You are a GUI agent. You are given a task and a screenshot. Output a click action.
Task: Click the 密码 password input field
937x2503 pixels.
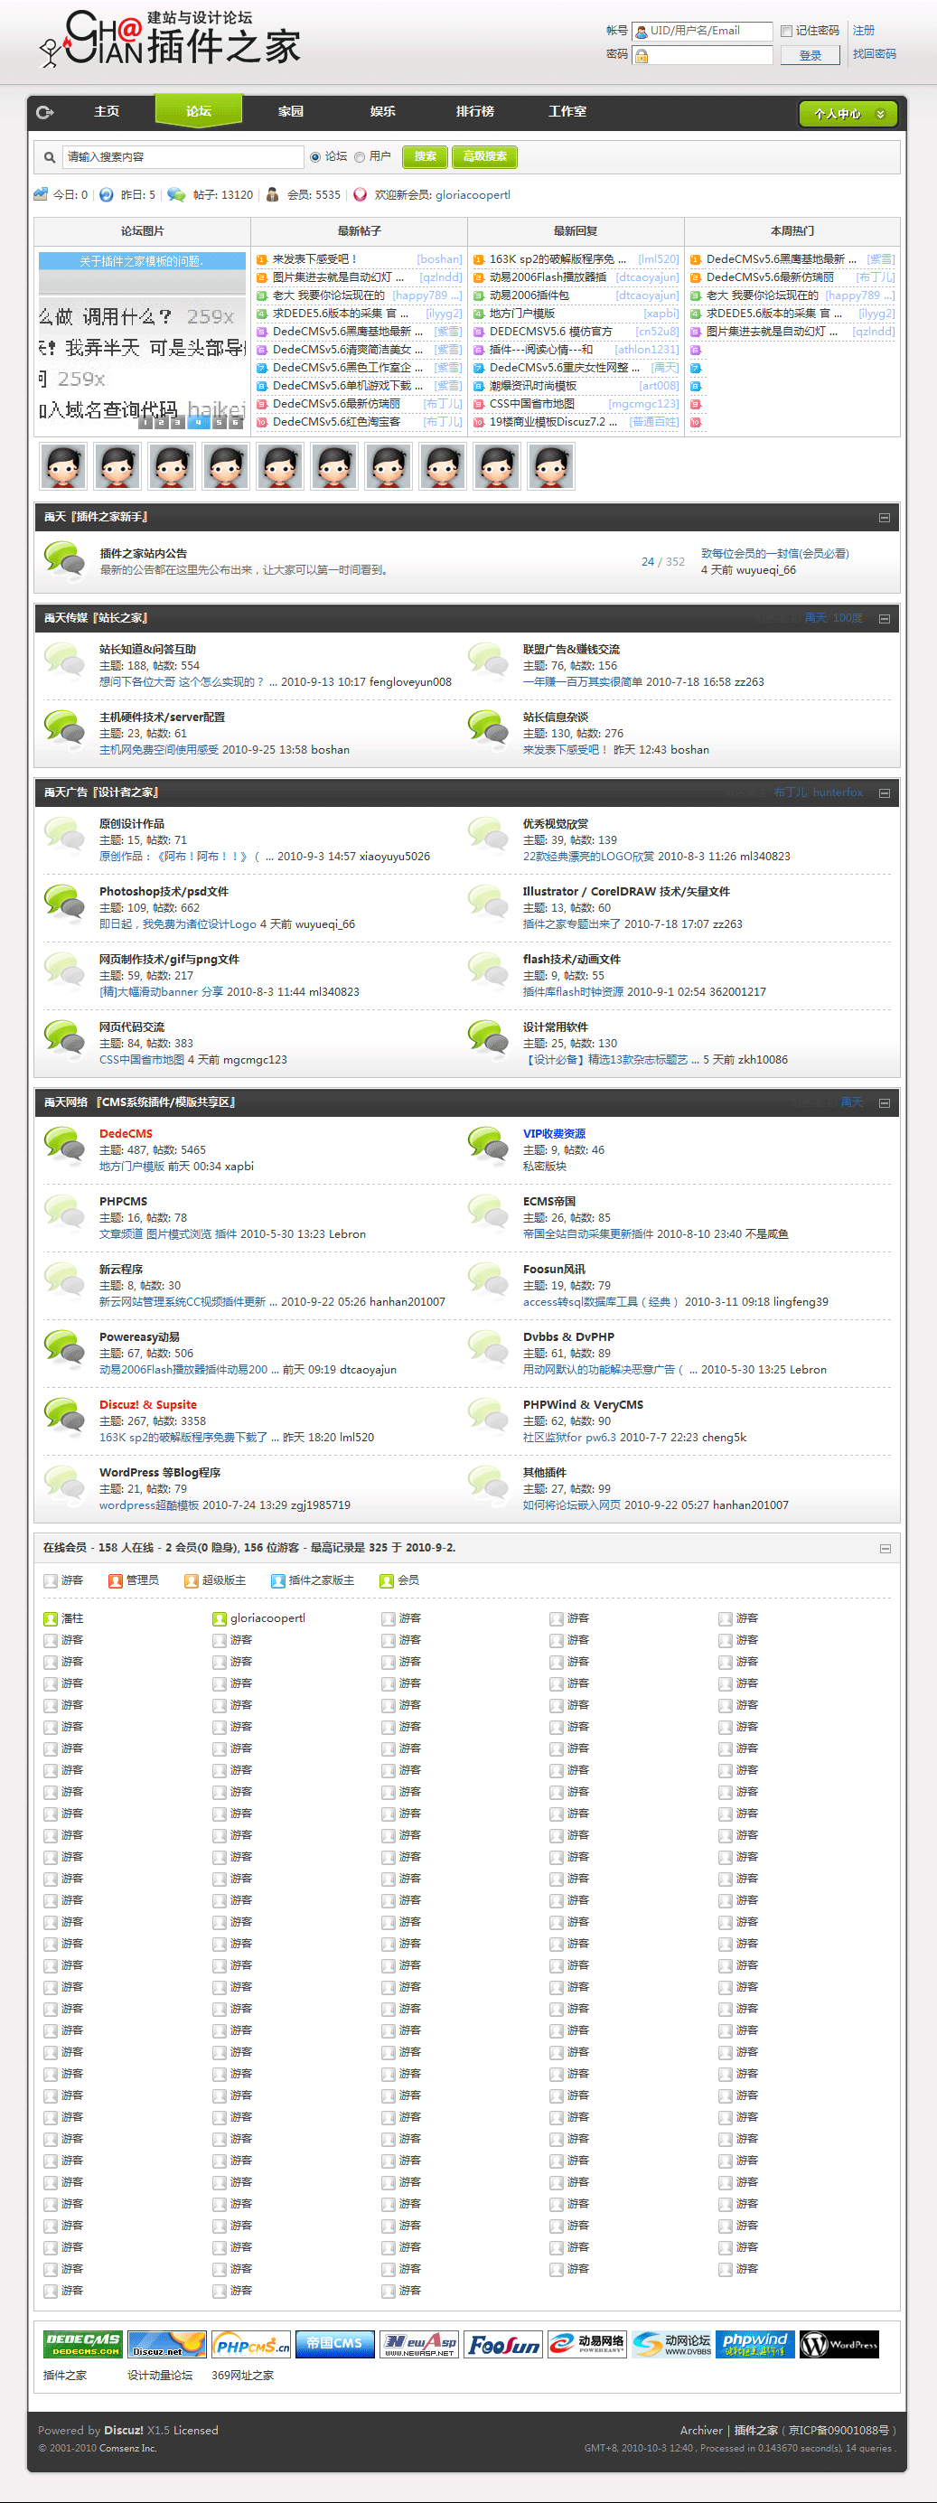click(702, 55)
